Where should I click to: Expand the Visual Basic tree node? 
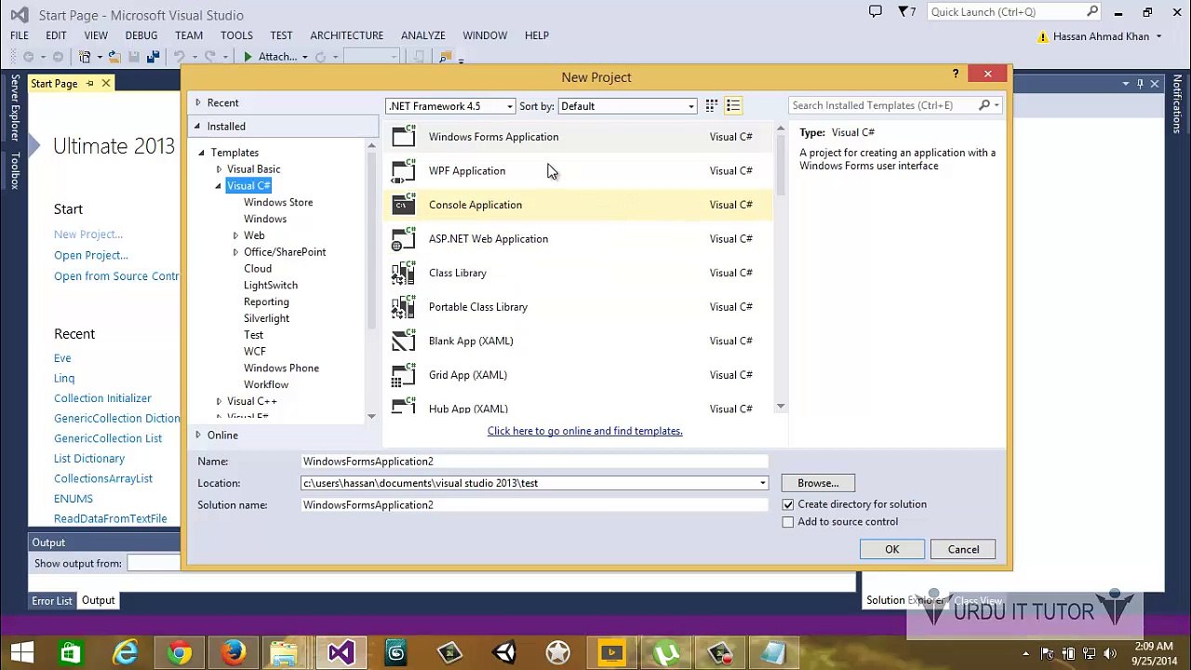click(x=219, y=169)
